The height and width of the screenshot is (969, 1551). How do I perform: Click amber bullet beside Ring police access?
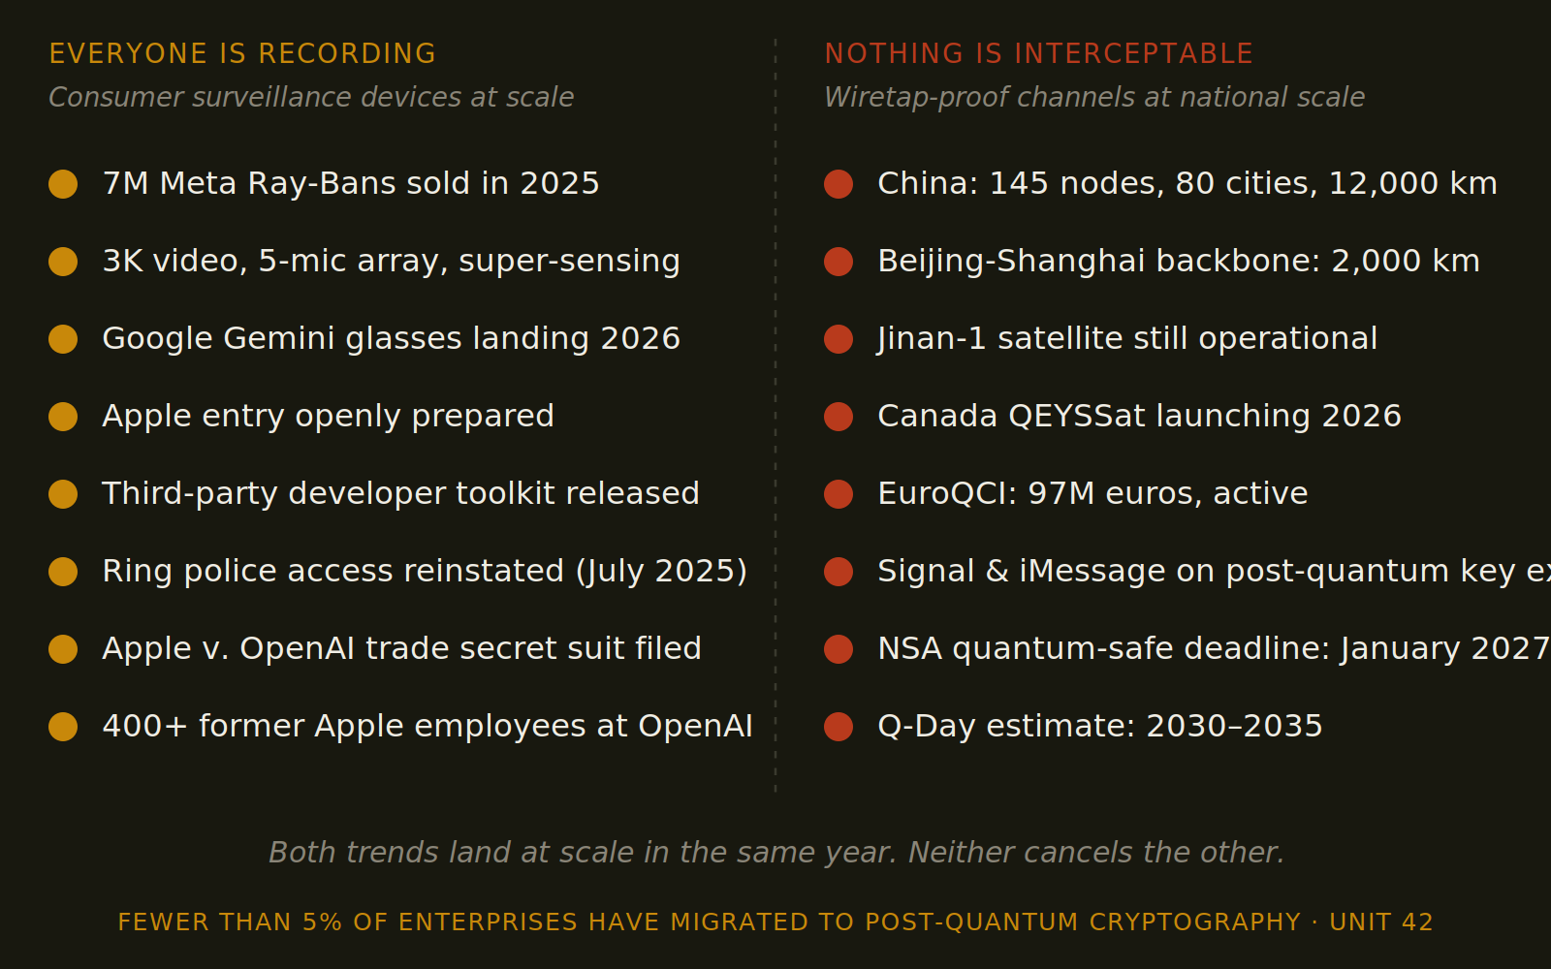pyautogui.click(x=63, y=572)
